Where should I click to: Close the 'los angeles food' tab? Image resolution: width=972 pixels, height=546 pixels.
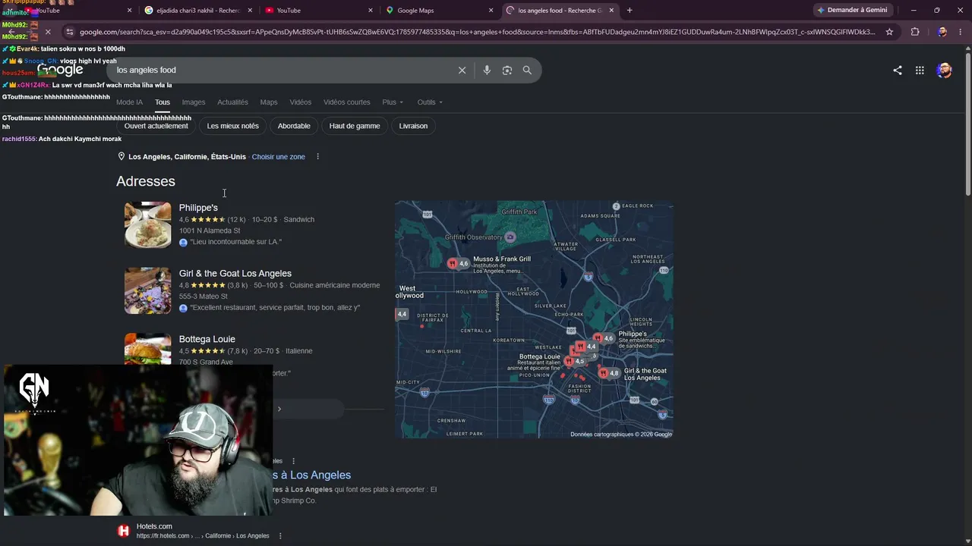[x=611, y=11]
